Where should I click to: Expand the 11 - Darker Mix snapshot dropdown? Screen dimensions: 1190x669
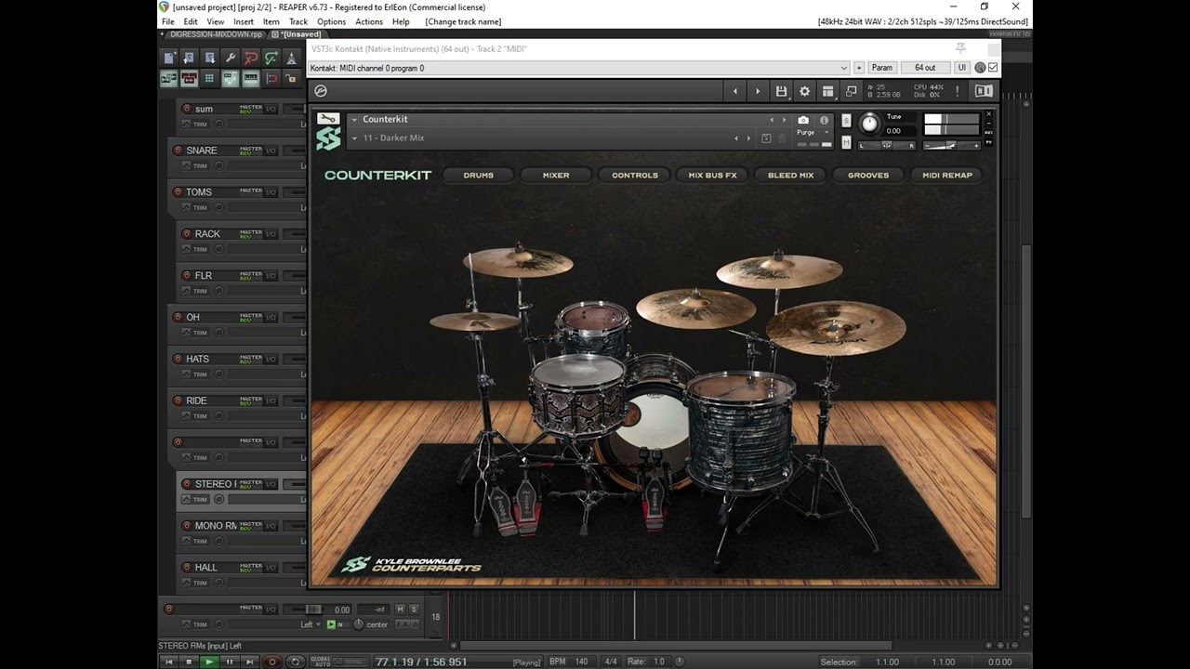point(354,138)
